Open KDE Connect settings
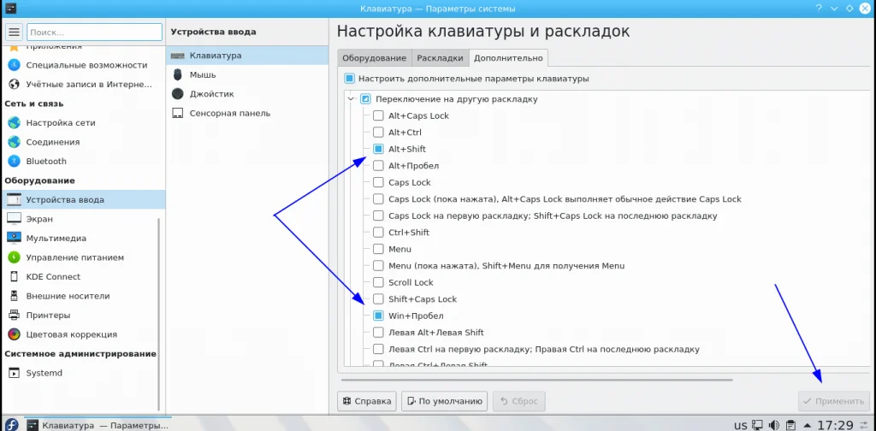876x431 pixels. point(83,277)
